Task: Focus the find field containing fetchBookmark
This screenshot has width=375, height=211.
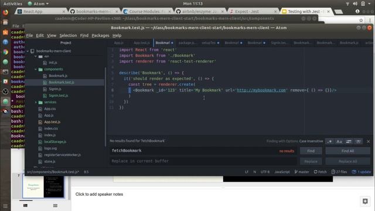Action: [x=203, y=151]
